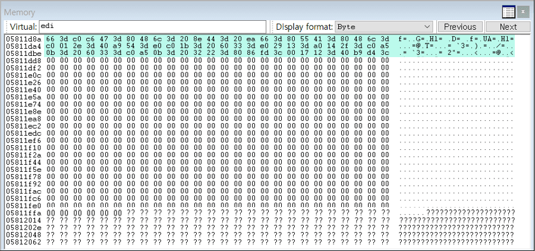The width and height of the screenshot is (535, 251).
Task: Close the Memory panel with the X button
Action: (x=523, y=12)
